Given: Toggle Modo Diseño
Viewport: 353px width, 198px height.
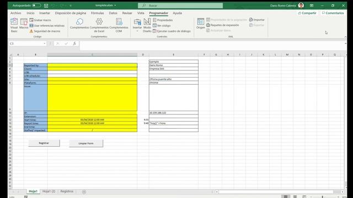Looking at the screenshot, I should point(147,25).
